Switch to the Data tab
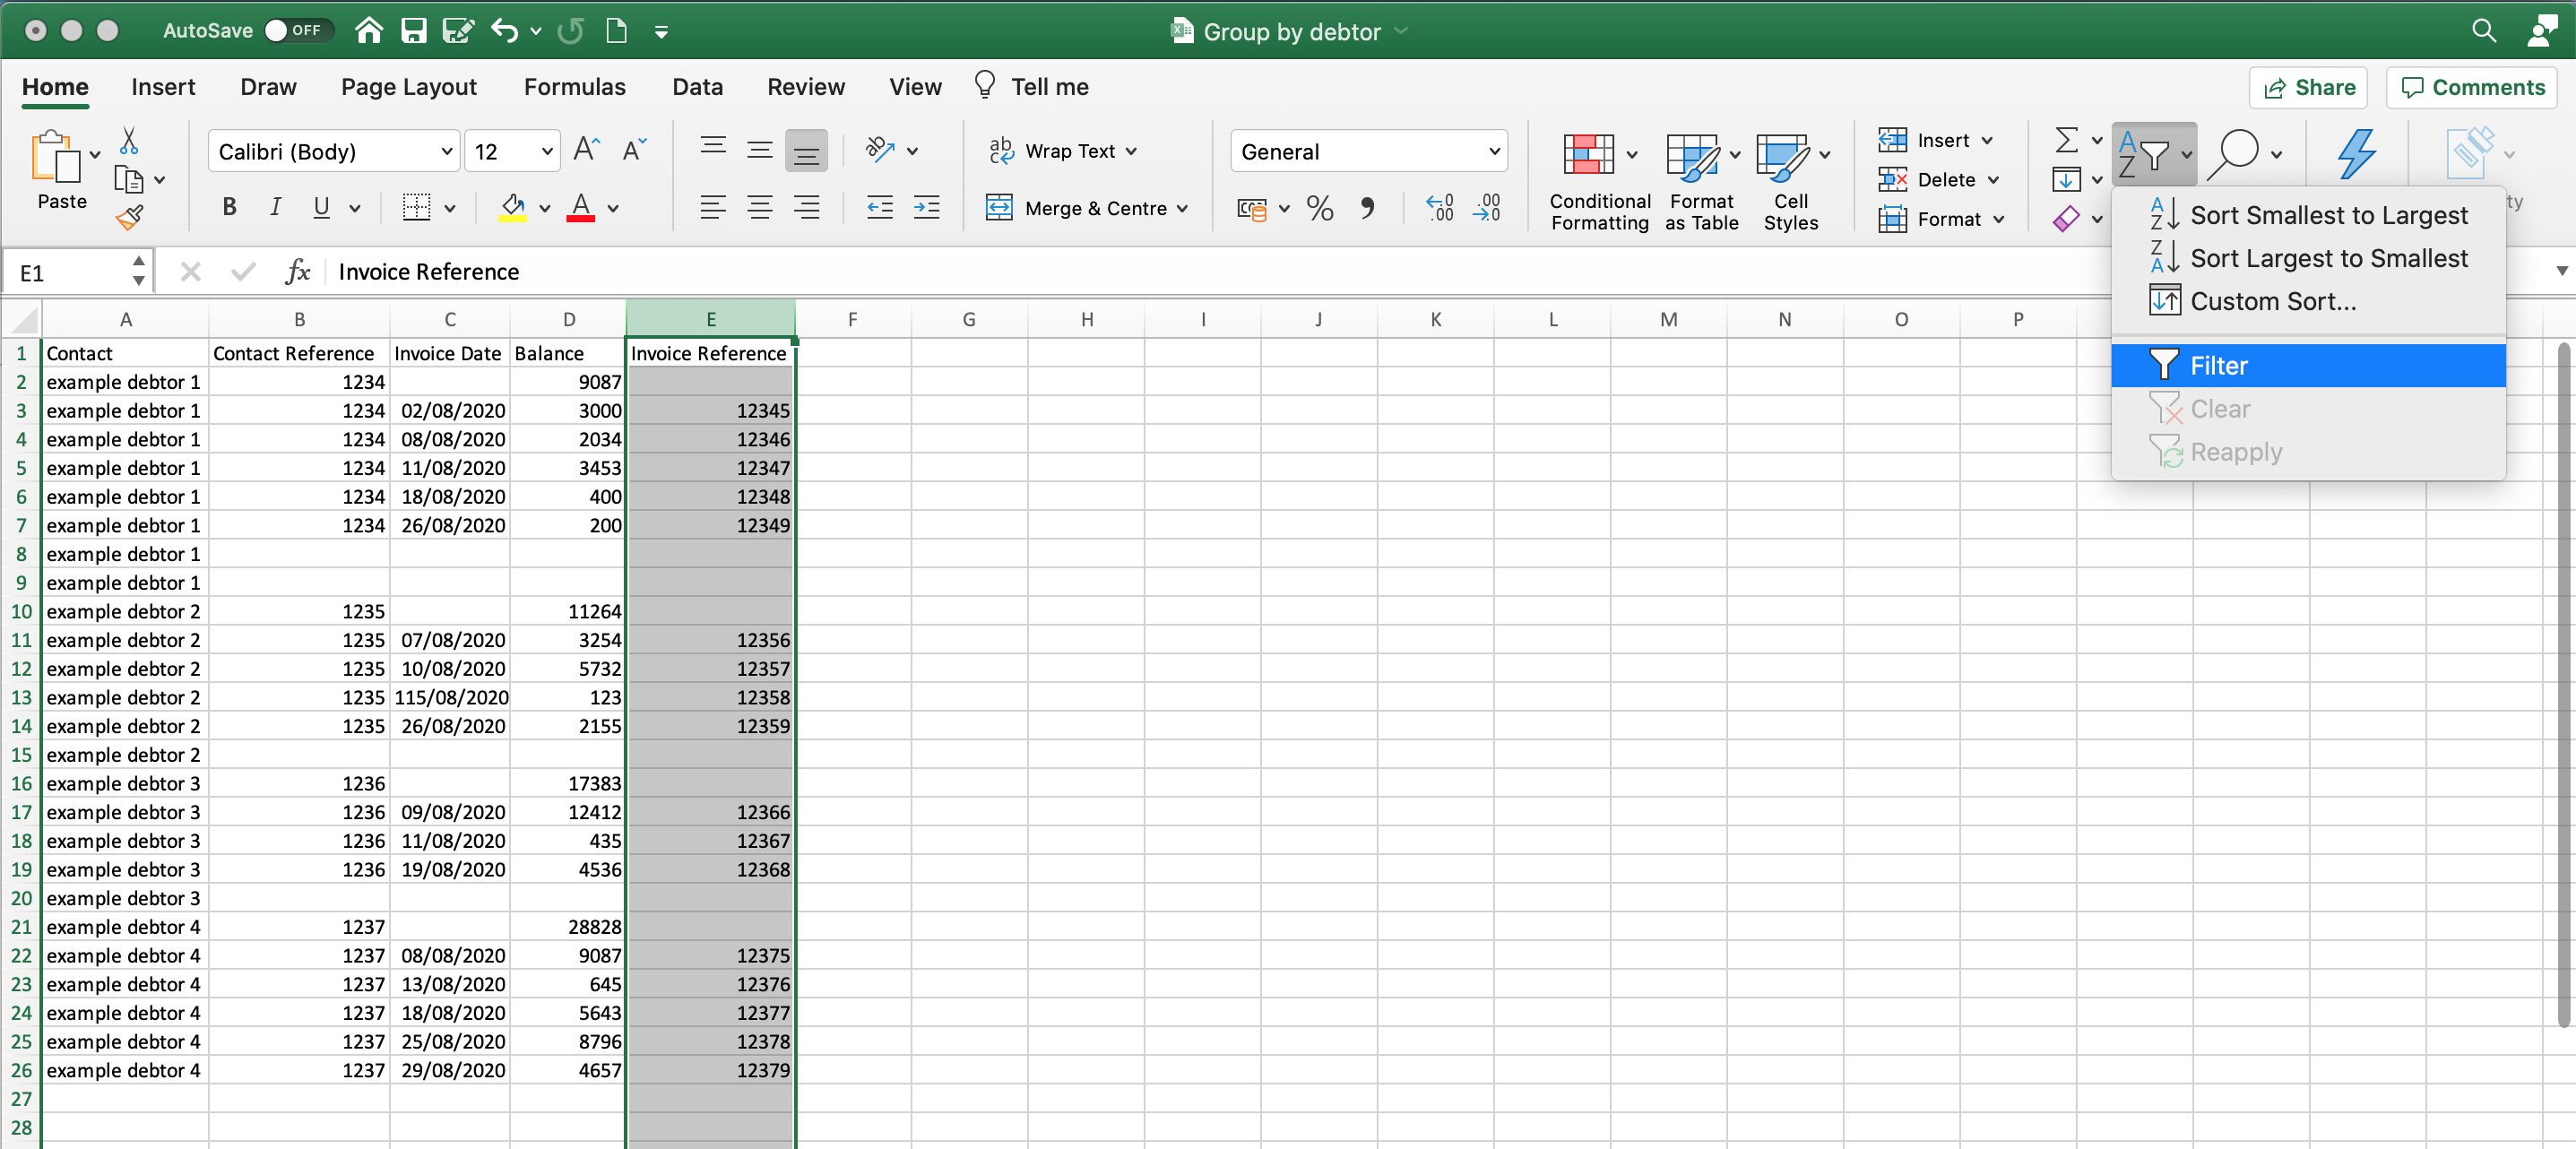This screenshot has height=1149, width=2576. (697, 87)
